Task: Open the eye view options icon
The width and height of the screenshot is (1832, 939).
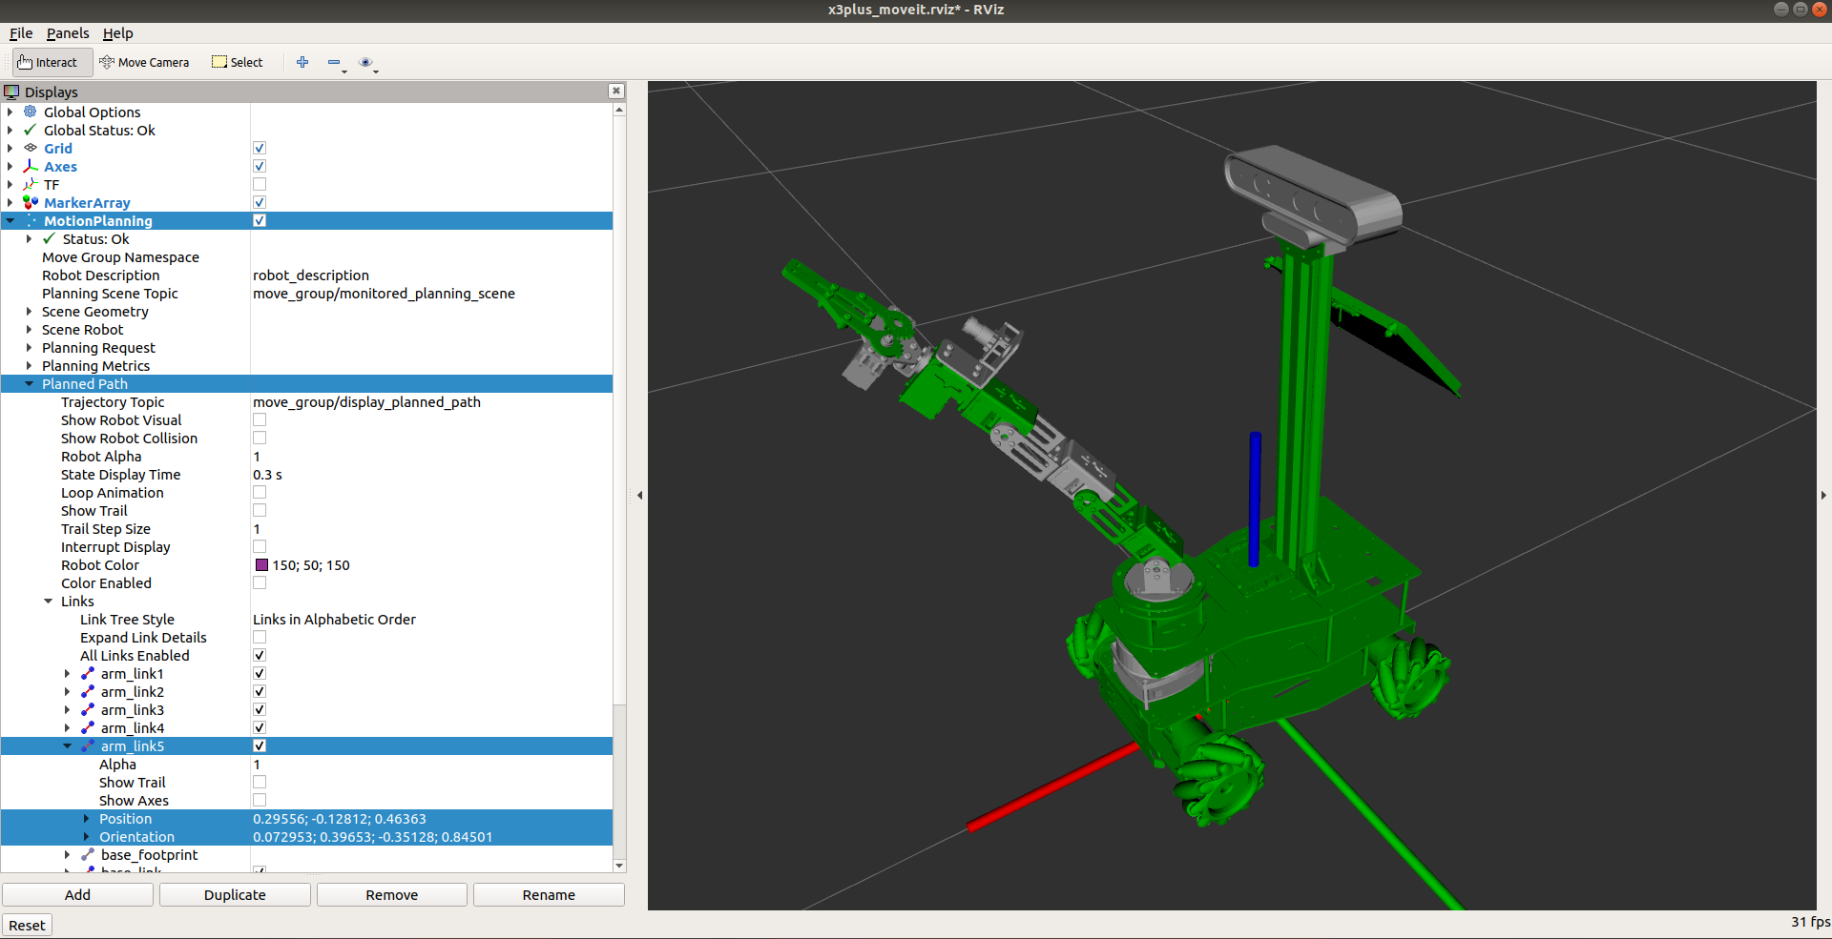Action: coord(365,62)
